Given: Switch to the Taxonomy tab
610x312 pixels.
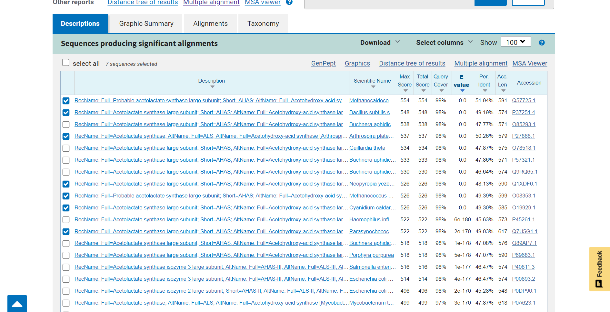Looking at the screenshot, I should click(x=263, y=24).
